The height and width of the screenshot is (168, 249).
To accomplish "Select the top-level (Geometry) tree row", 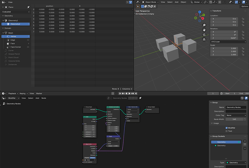I will pyautogui.click(x=16, y=21).
